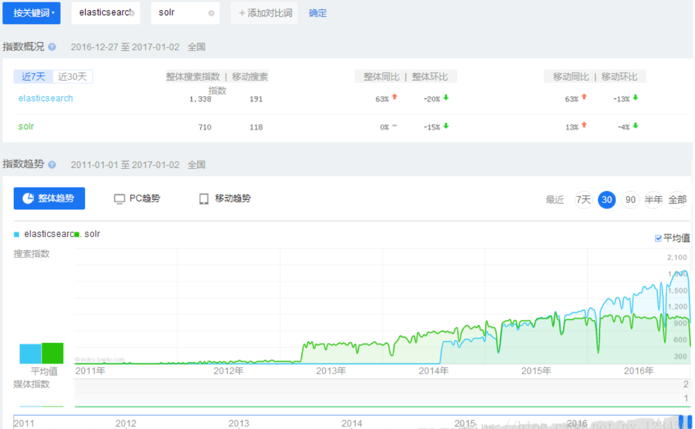This screenshot has height=429, width=695.
Task: Click elasticsearch overall index value 1,338
Action: point(200,99)
